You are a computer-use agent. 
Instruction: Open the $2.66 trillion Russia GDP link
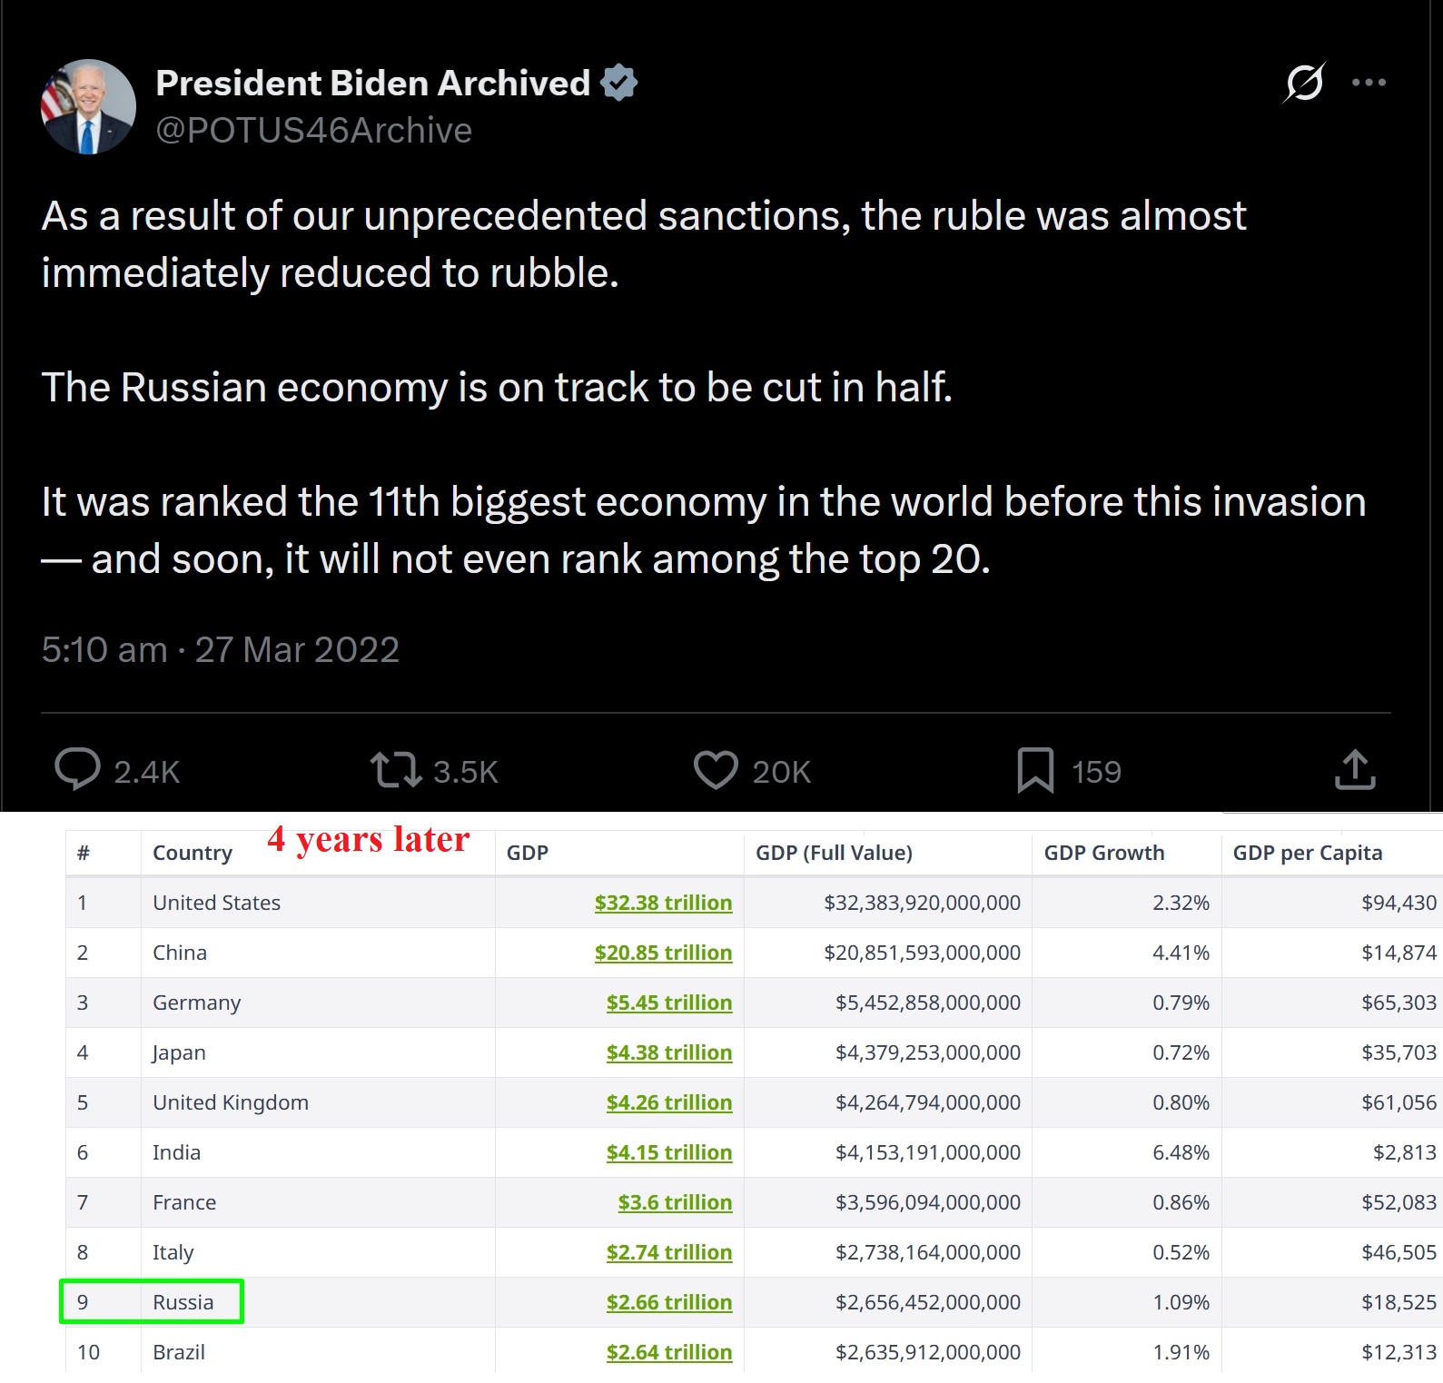[x=669, y=1302]
